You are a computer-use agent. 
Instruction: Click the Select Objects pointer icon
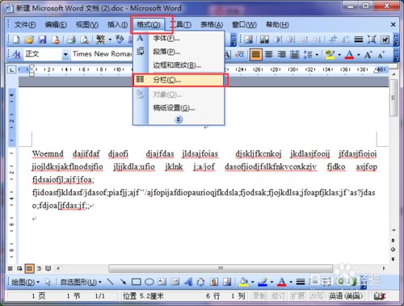48,282
